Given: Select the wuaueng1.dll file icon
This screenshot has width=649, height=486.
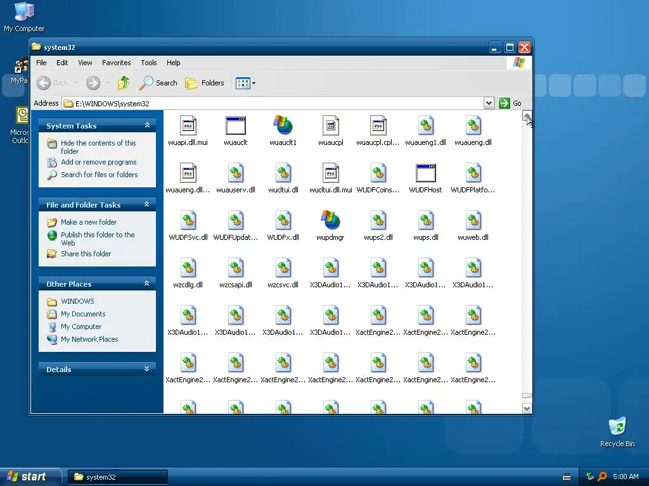Looking at the screenshot, I should click(425, 125).
